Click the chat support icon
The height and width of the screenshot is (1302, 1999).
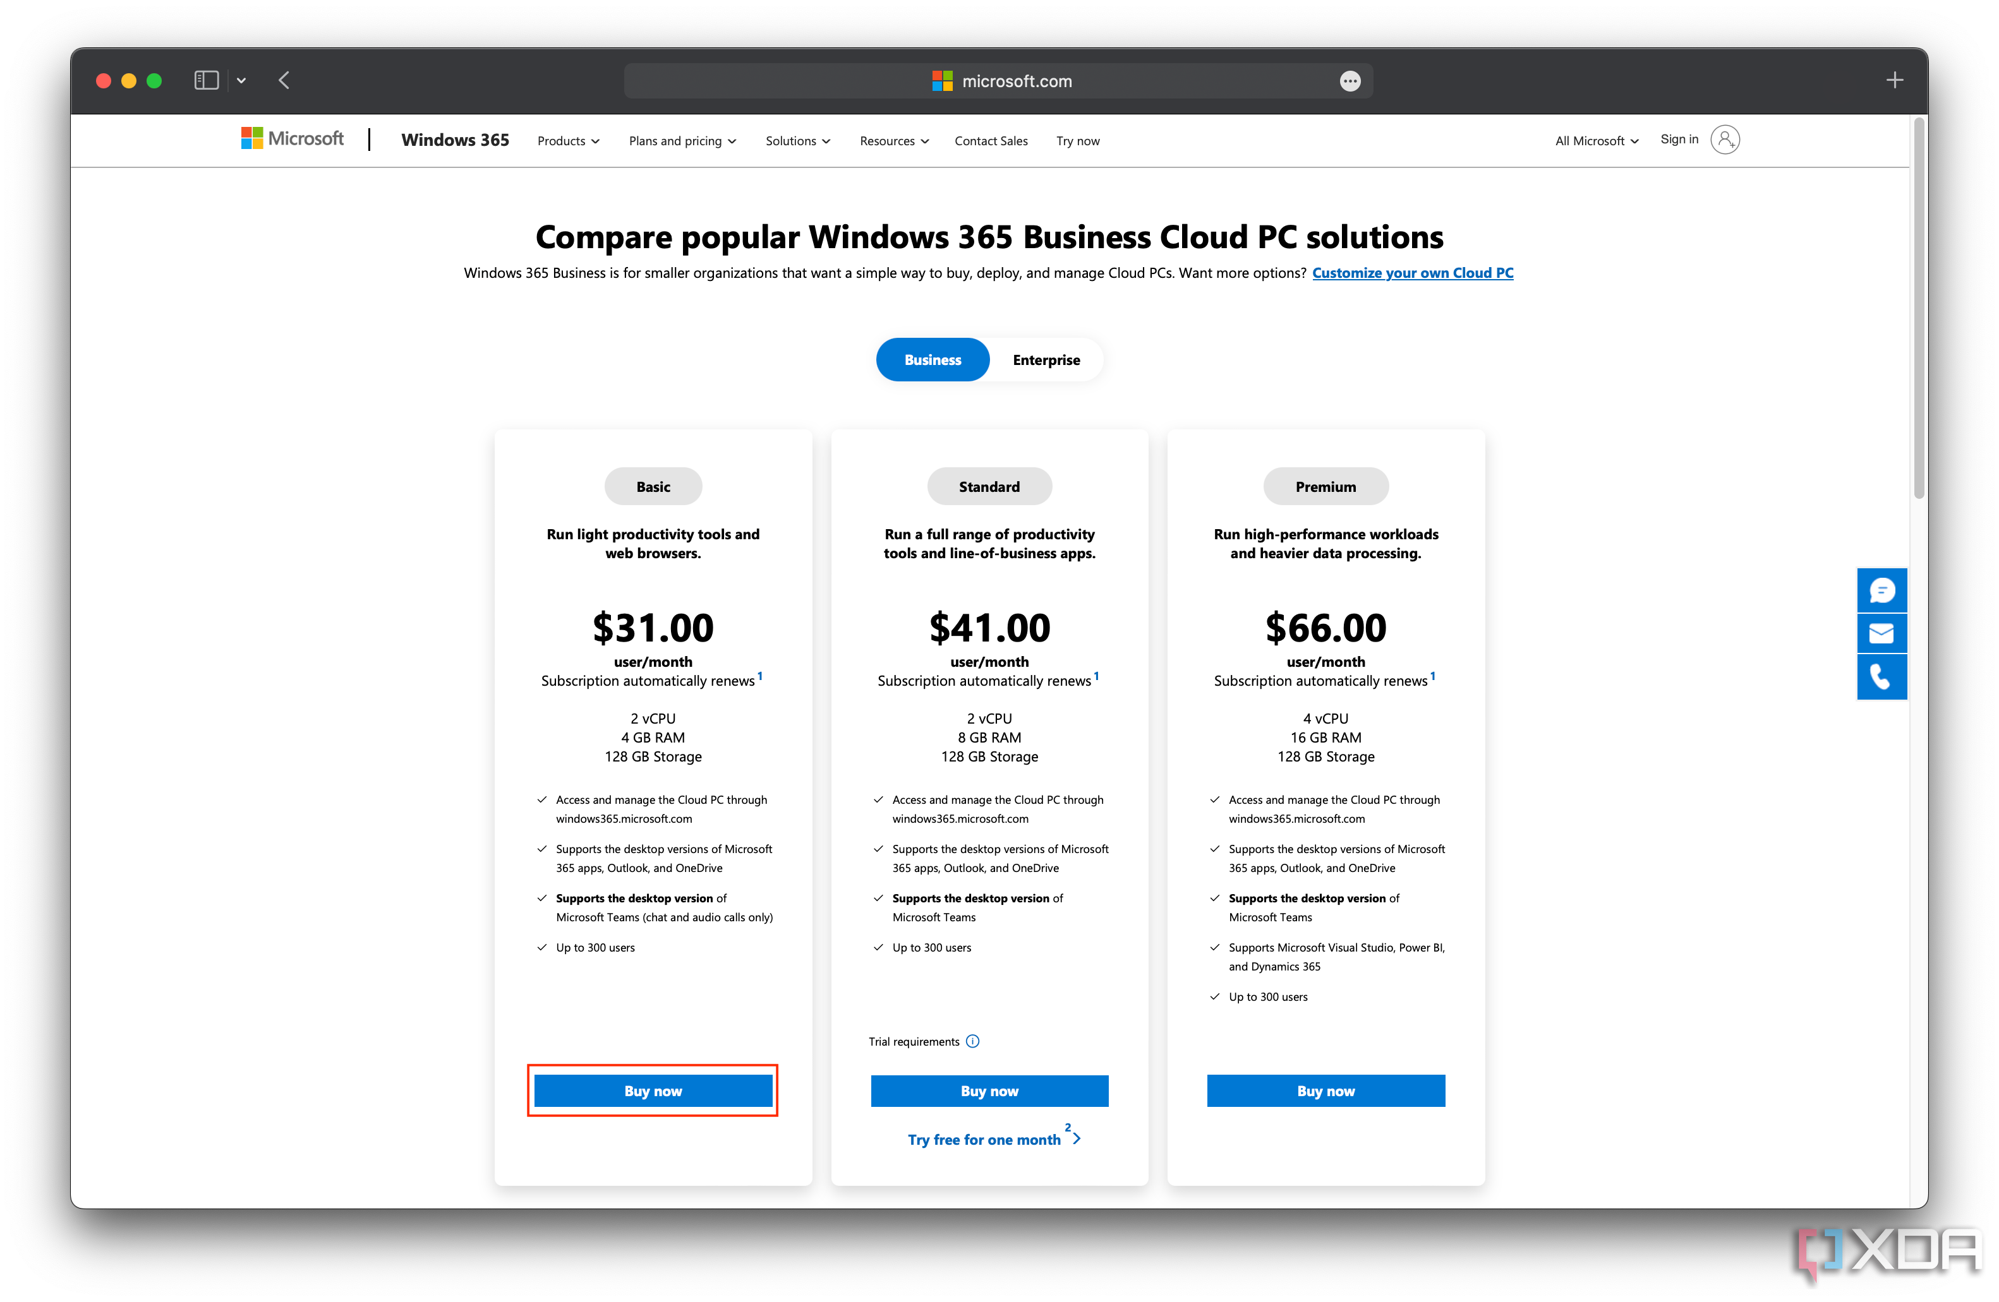pos(1881,590)
